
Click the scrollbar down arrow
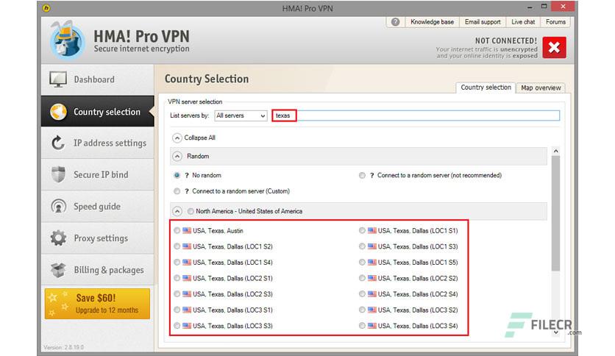(555, 332)
